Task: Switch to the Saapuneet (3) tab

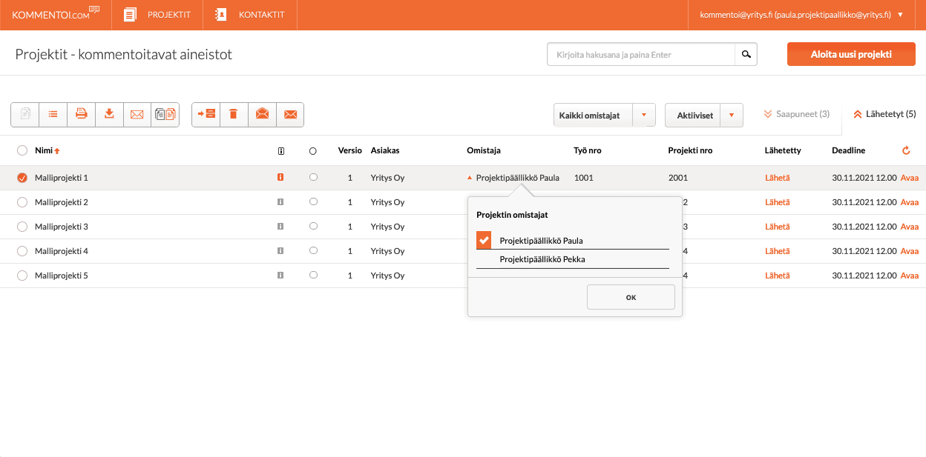Action: click(797, 114)
